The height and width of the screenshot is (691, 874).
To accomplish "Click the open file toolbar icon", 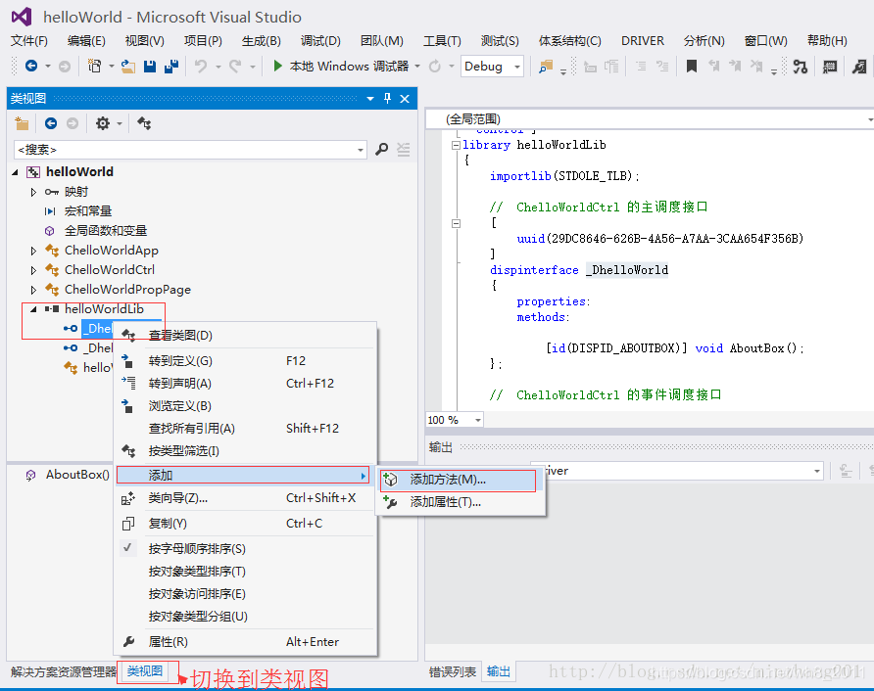I will point(128,67).
